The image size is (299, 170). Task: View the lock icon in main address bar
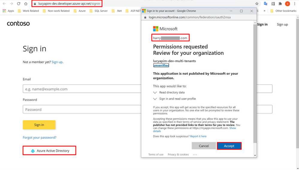35,4
